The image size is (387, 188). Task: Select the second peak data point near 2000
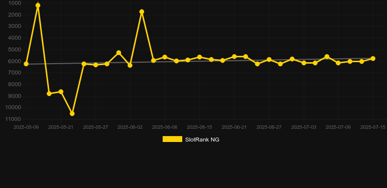pos(142,12)
